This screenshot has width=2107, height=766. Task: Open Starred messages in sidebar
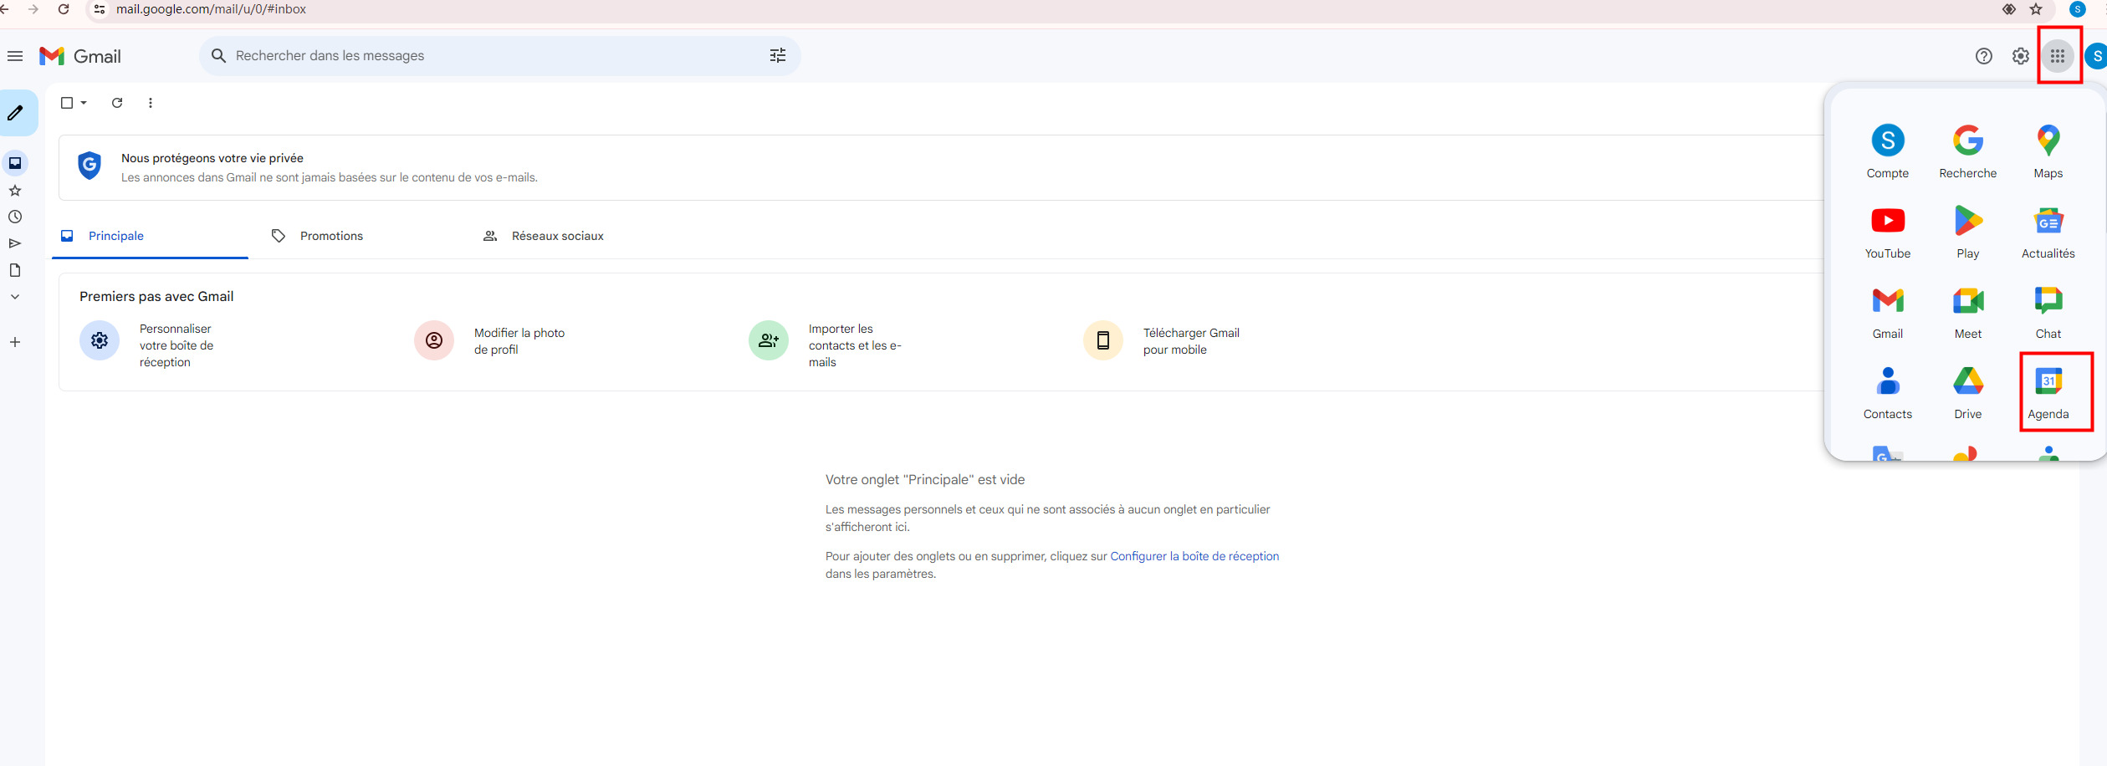point(15,191)
